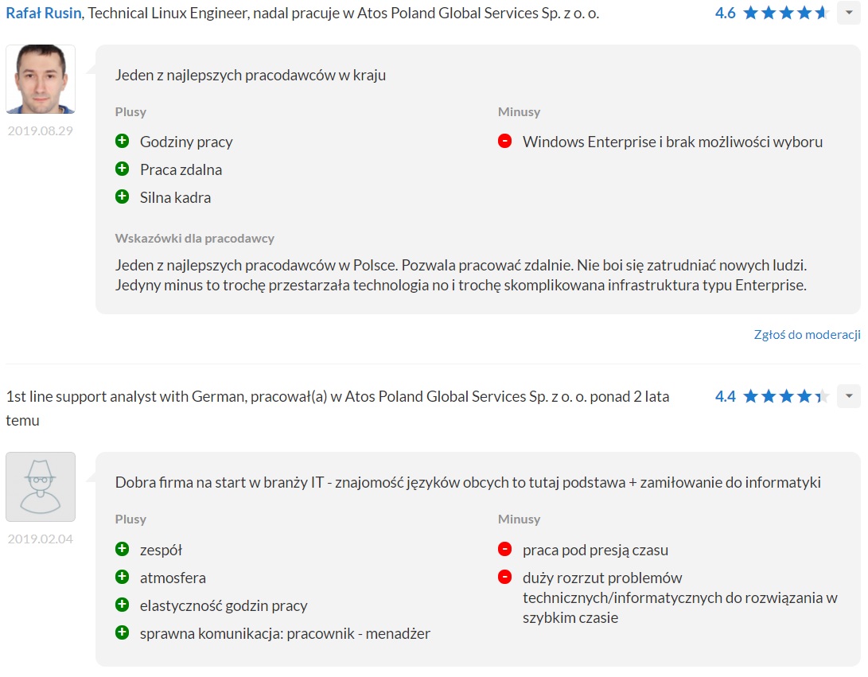Click red minus icon beside Windows Enterprise
The width and height of the screenshot is (868, 677).
(x=504, y=142)
